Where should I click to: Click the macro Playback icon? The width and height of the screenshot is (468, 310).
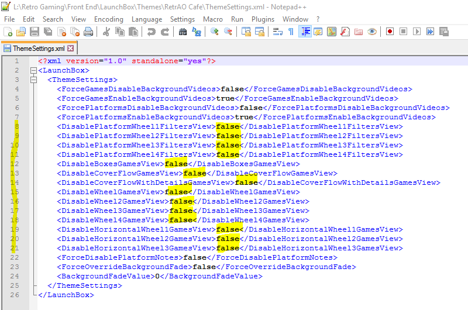tap(417, 32)
